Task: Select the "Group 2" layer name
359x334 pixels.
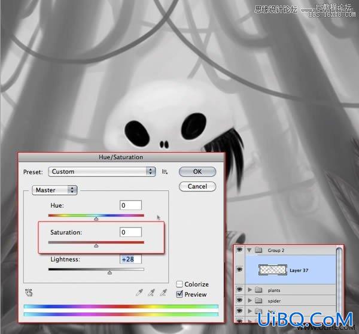Action: 276,250
